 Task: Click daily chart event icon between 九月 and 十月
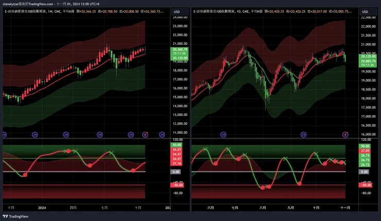tap(303, 135)
